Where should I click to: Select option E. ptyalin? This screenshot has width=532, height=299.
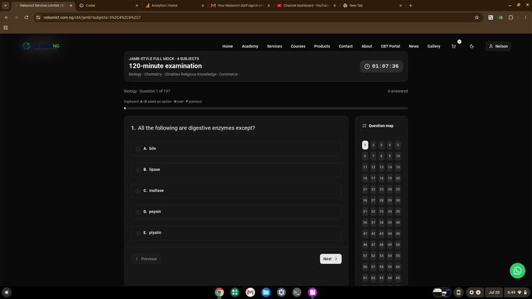pyautogui.click(x=236, y=233)
